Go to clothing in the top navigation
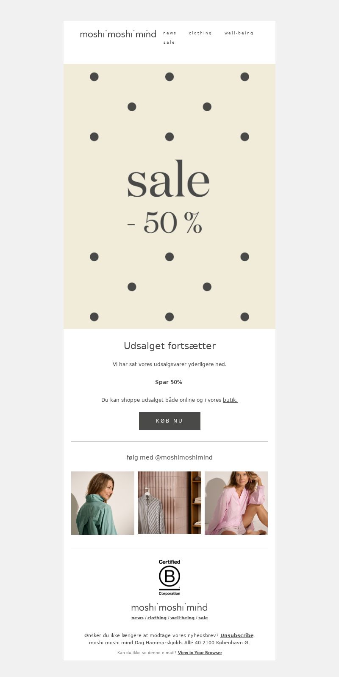Screen dimensions: 339x677 pos(200,33)
